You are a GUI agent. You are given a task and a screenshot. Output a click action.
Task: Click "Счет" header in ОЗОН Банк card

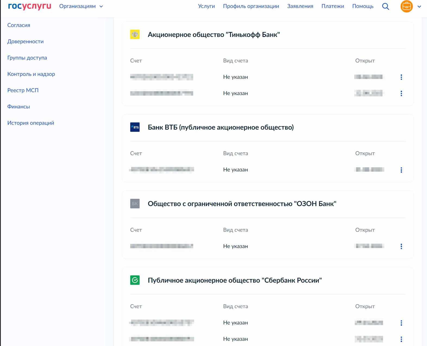coord(136,230)
